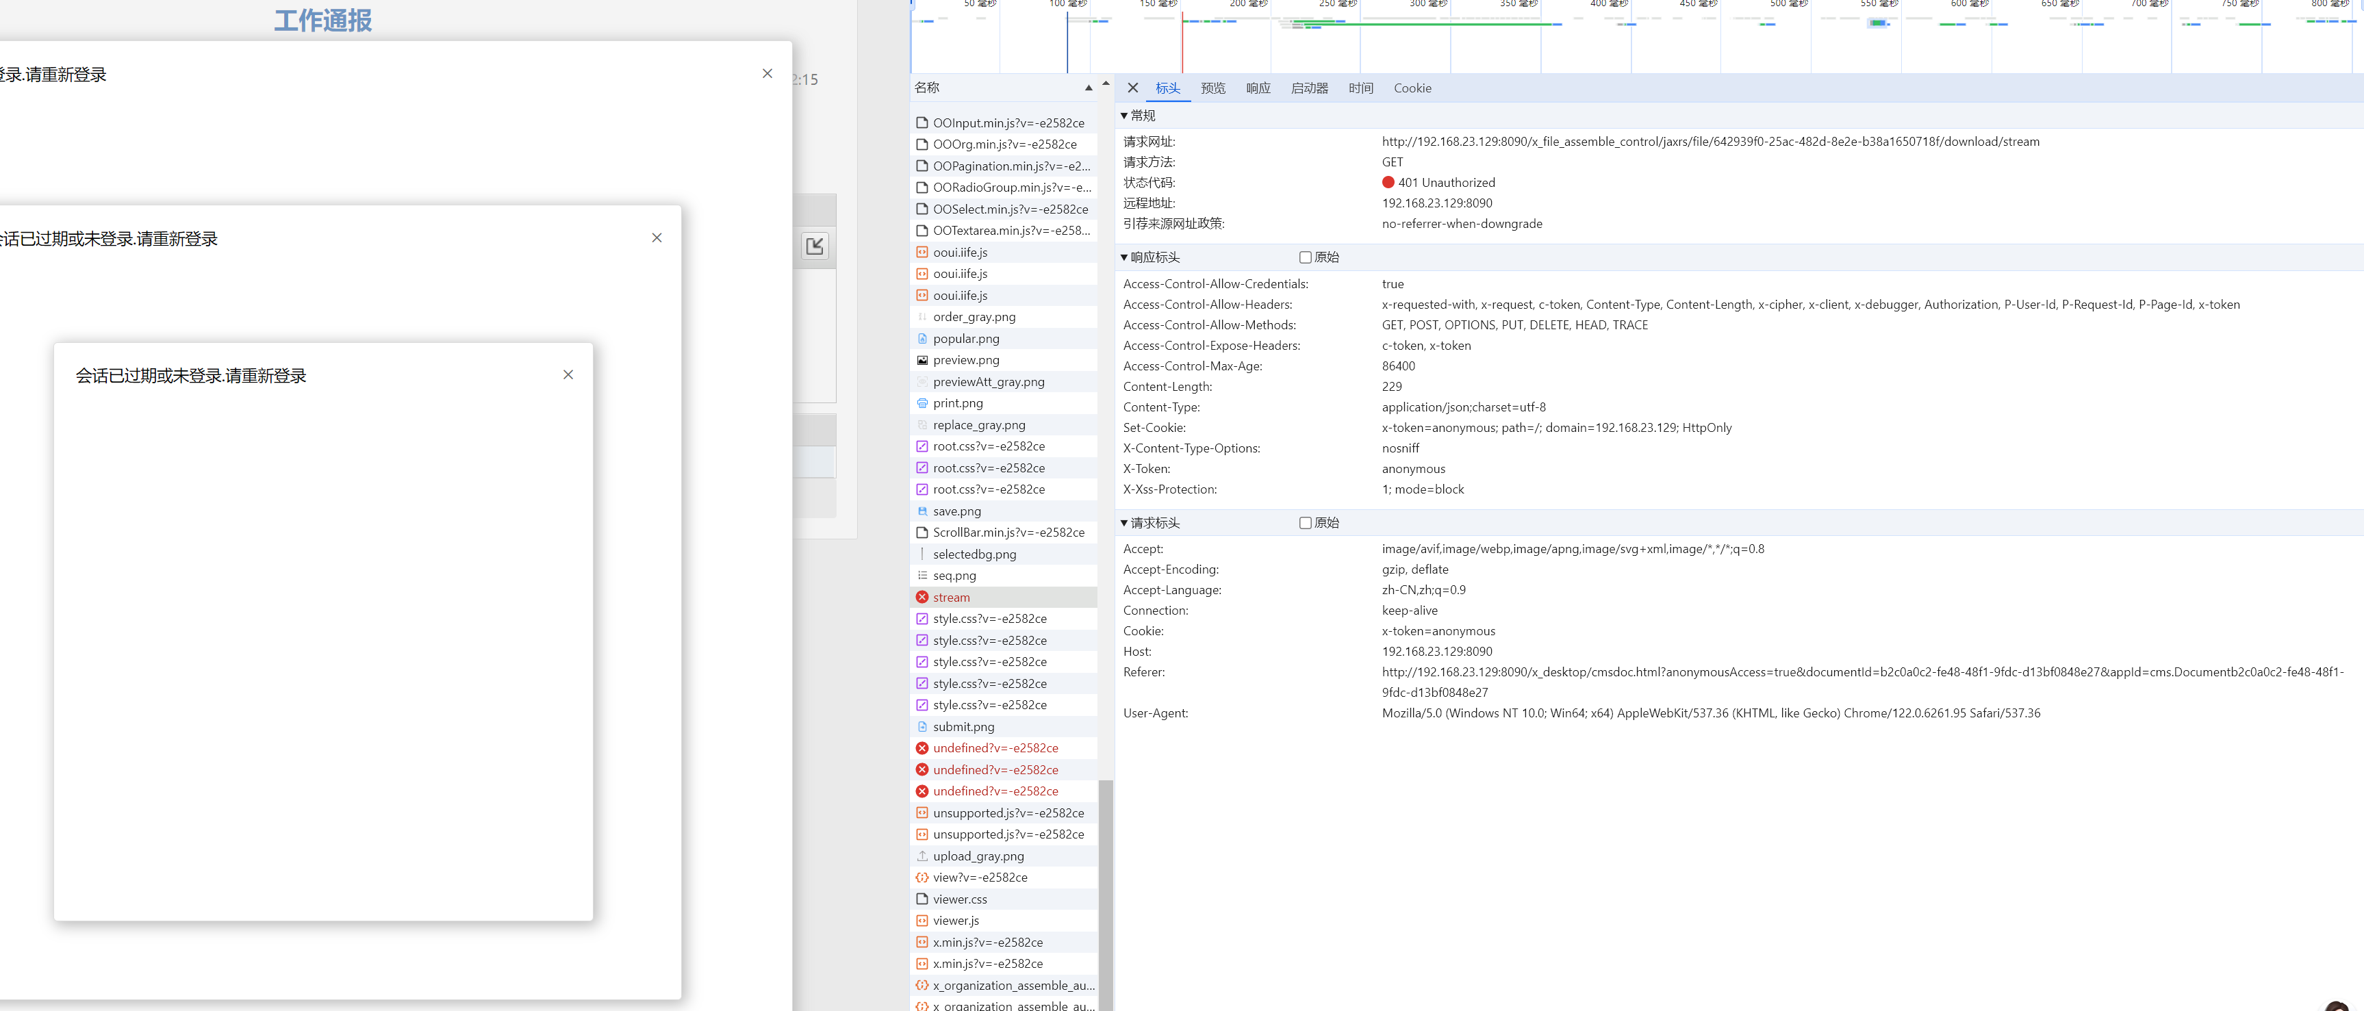Viewport: 2364px width, 1011px height.
Task: Close the middle session expired dialog
Action: pyautogui.click(x=656, y=238)
